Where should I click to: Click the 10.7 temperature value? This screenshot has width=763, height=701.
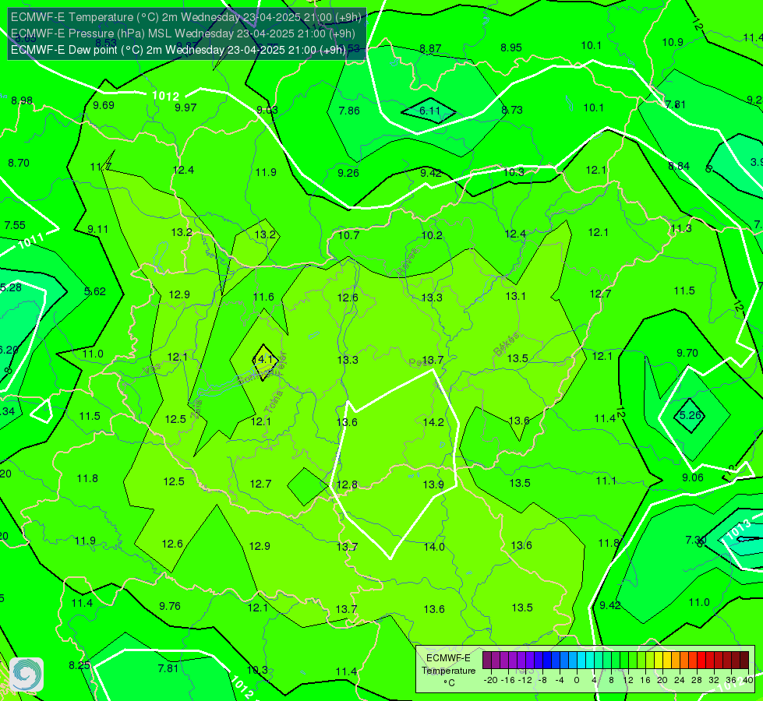click(349, 235)
